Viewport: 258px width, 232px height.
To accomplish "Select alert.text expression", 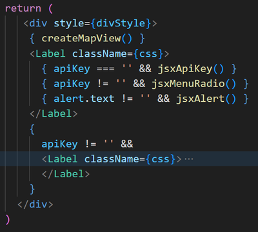I will [x=84, y=99].
